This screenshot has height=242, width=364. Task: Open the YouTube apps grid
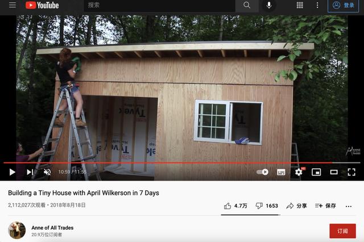[300, 5]
